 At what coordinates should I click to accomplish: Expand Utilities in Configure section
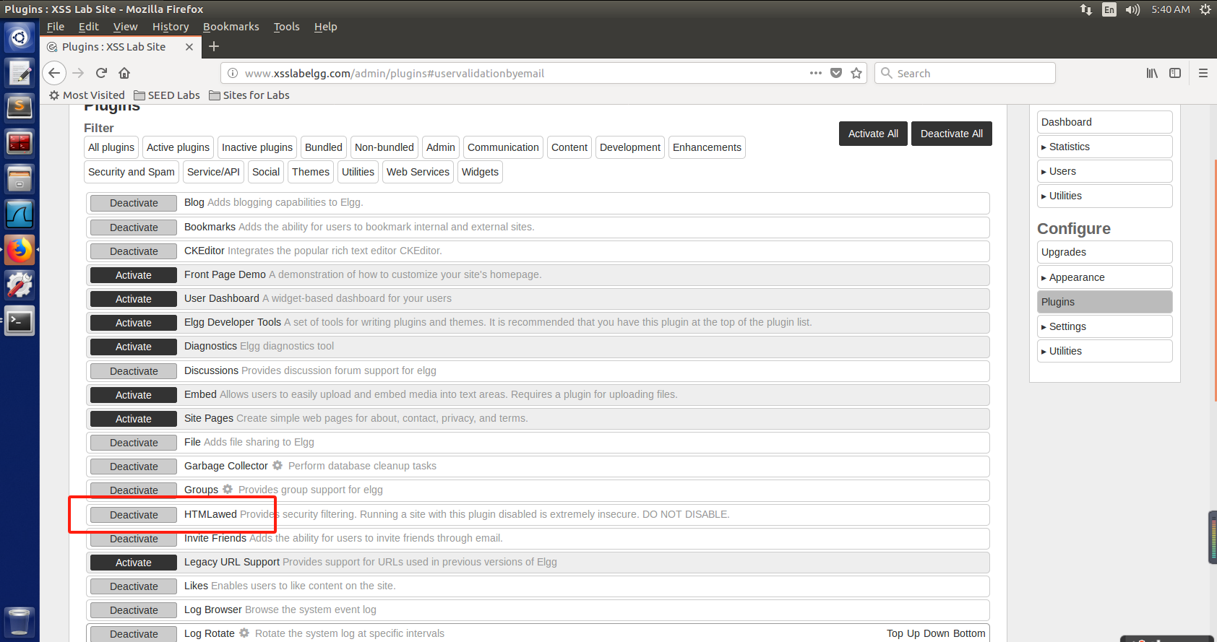1104,351
